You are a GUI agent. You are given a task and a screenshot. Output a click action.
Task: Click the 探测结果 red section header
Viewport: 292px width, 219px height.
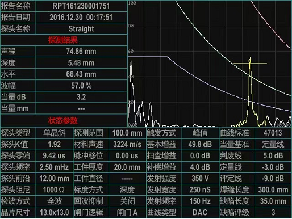[63, 40]
